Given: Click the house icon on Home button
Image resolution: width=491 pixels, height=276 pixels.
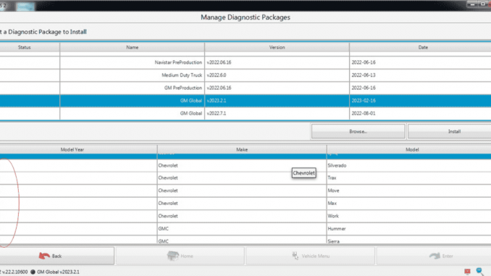Looking at the screenshot, I should [172, 256].
